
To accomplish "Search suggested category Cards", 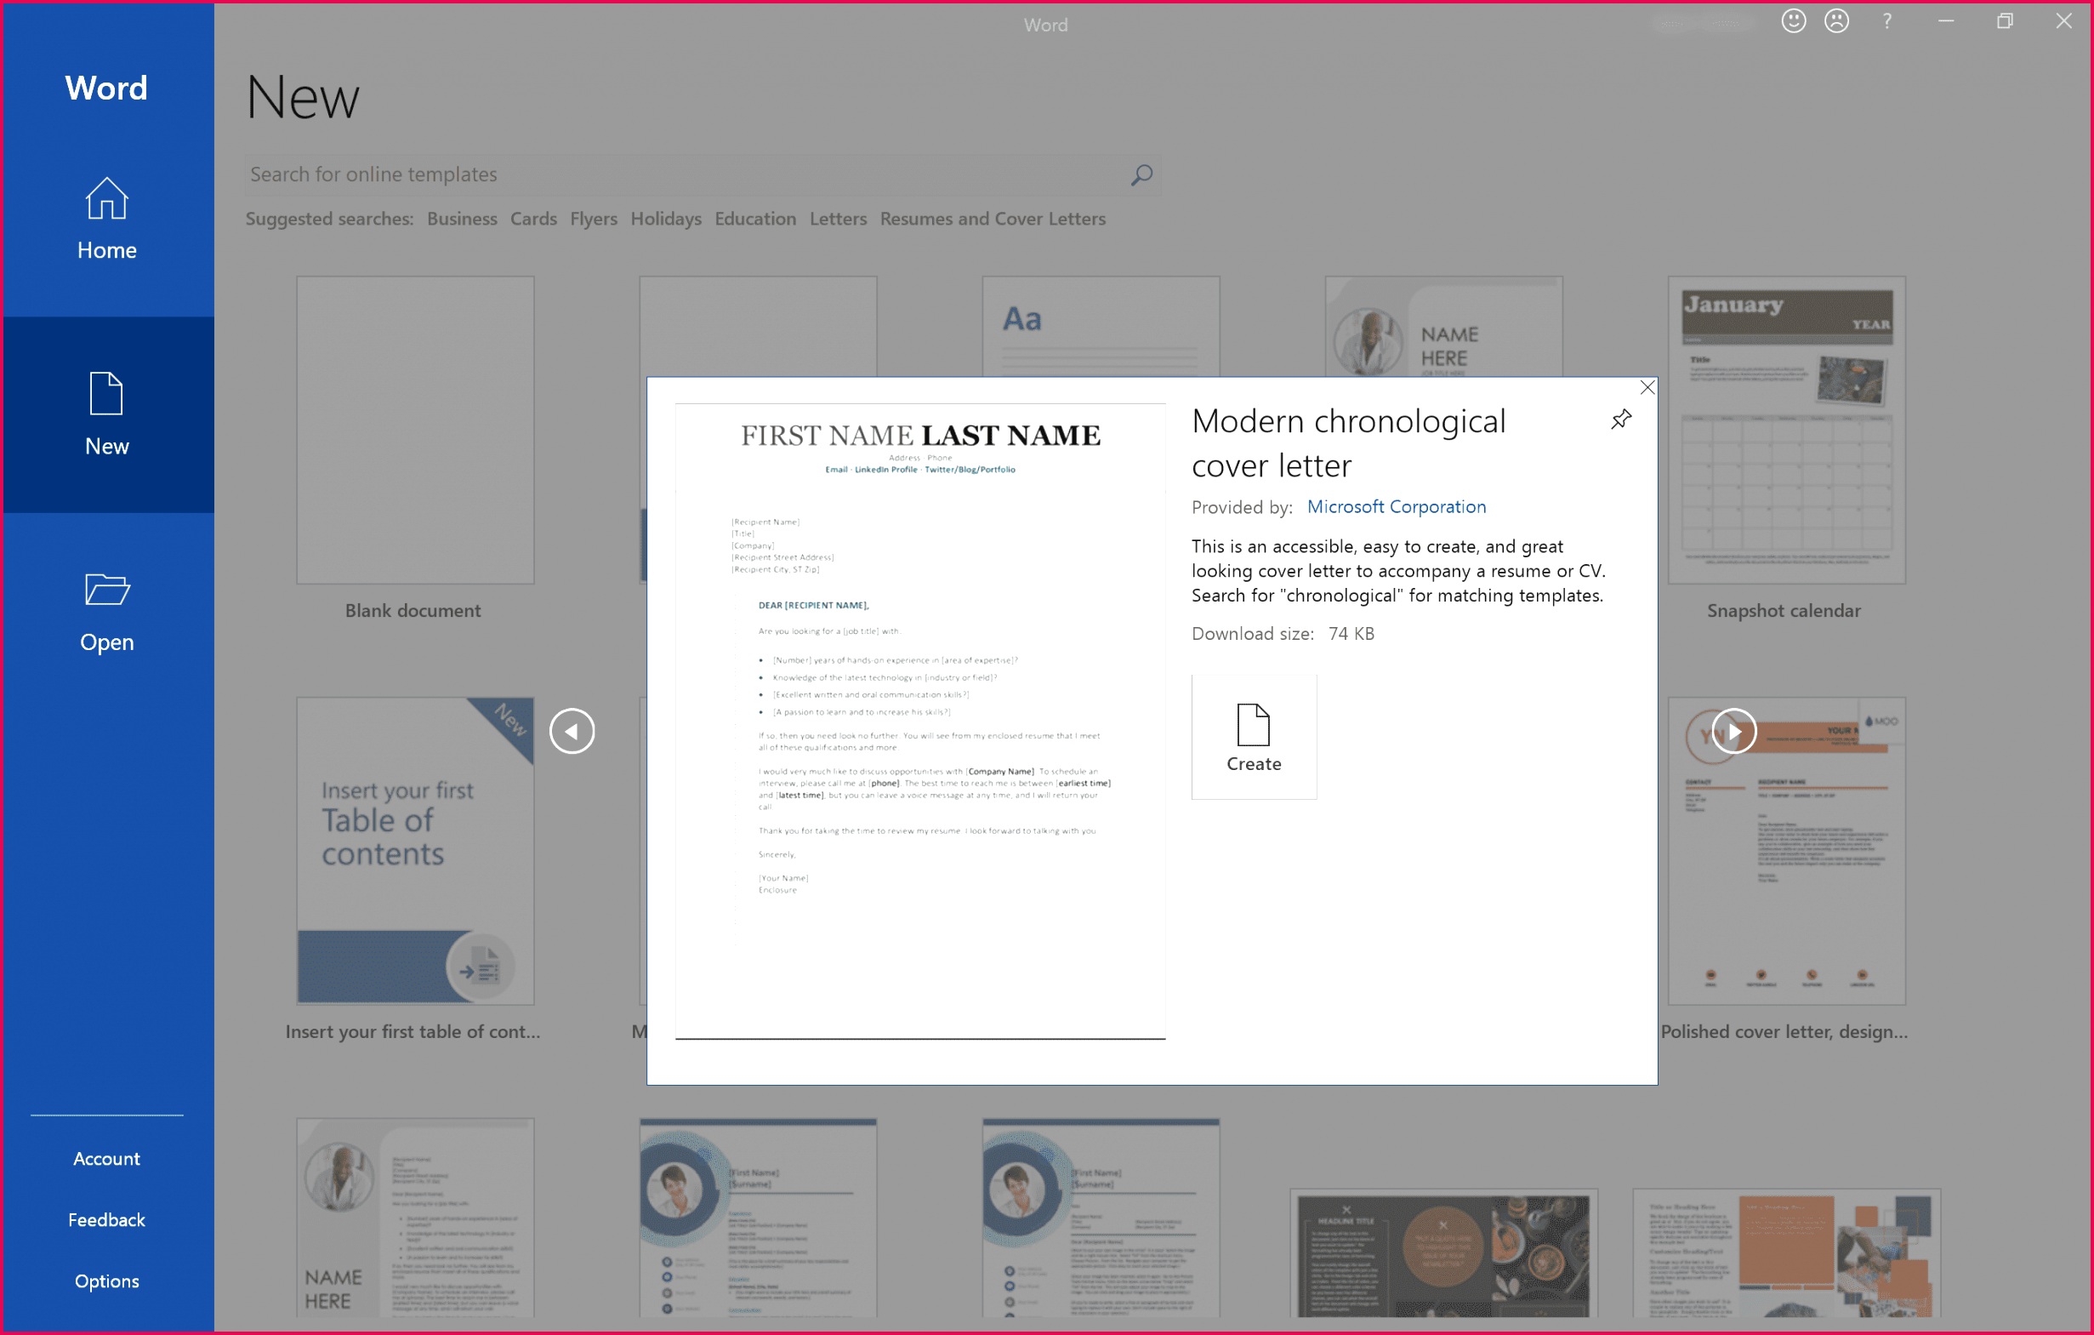I will [x=533, y=220].
